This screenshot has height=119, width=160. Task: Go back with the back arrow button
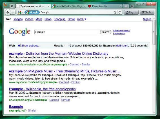8,12
